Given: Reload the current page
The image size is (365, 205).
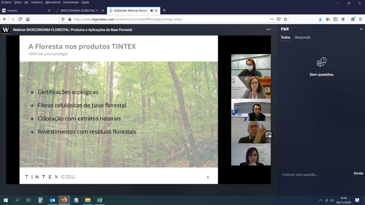Looking at the screenshot, I should 20,19.
